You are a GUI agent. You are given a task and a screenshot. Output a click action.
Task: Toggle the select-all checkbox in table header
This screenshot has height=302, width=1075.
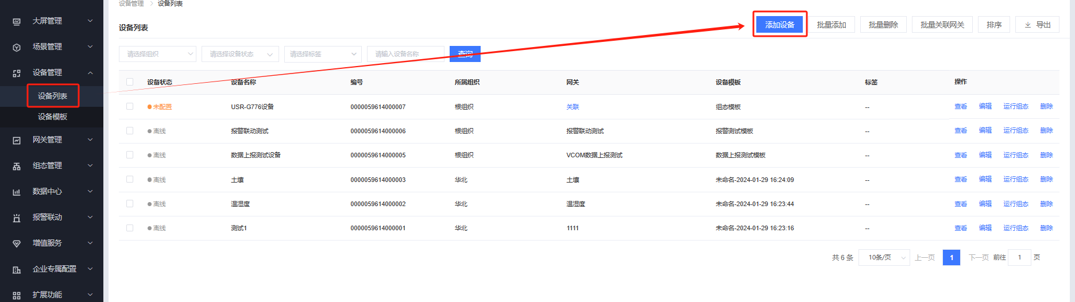[130, 82]
